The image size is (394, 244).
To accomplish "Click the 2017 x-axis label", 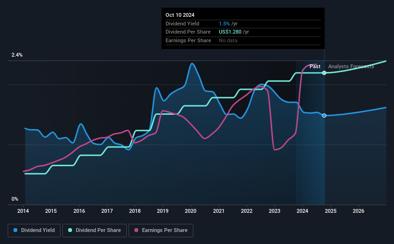I will [x=107, y=211].
